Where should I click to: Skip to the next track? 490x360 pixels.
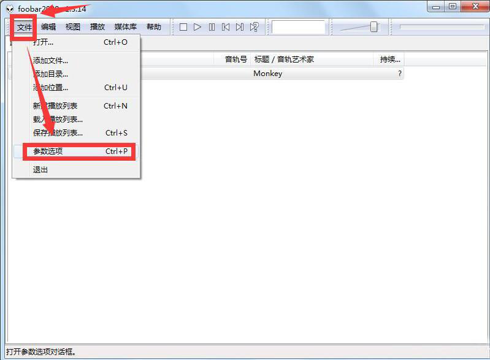point(240,27)
